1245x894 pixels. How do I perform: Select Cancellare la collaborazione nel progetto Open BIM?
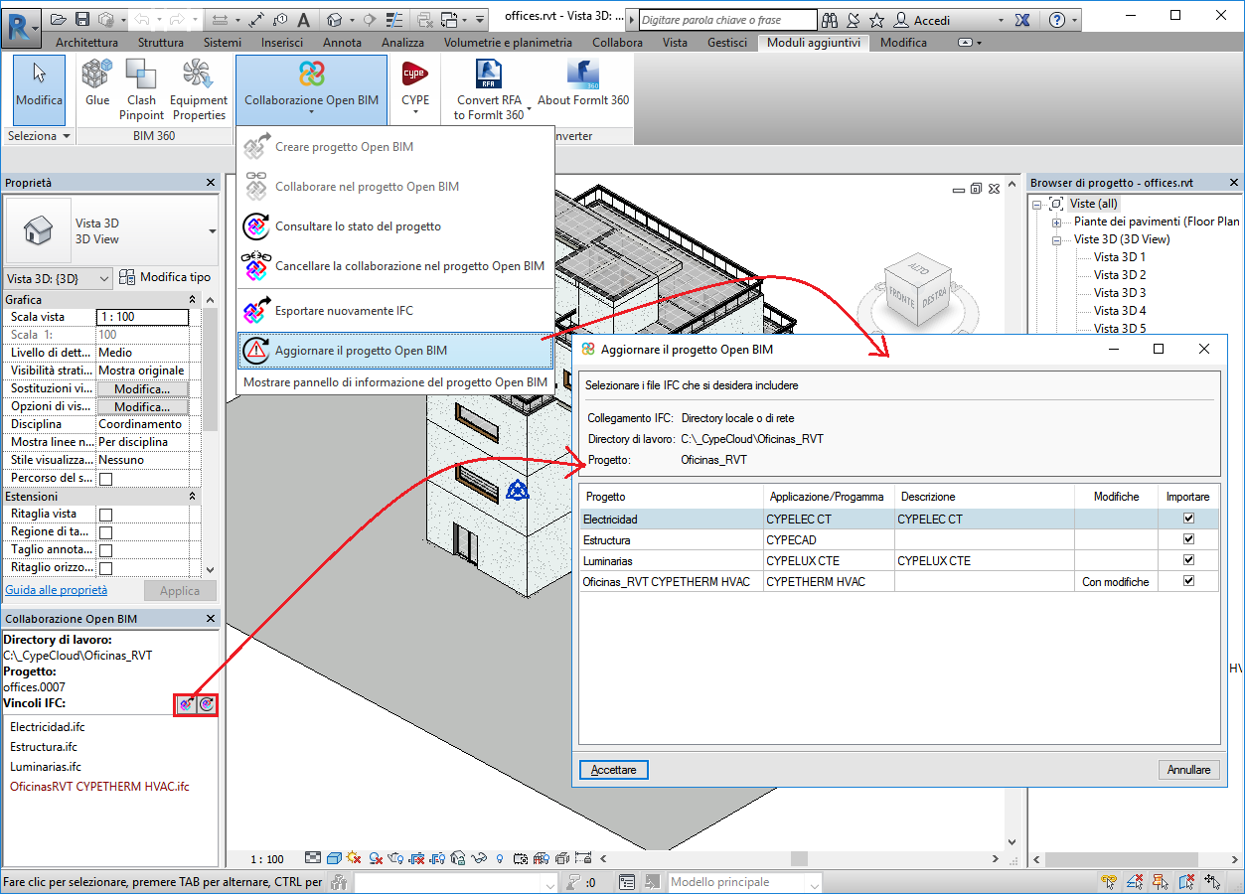(x=394, y=266)
